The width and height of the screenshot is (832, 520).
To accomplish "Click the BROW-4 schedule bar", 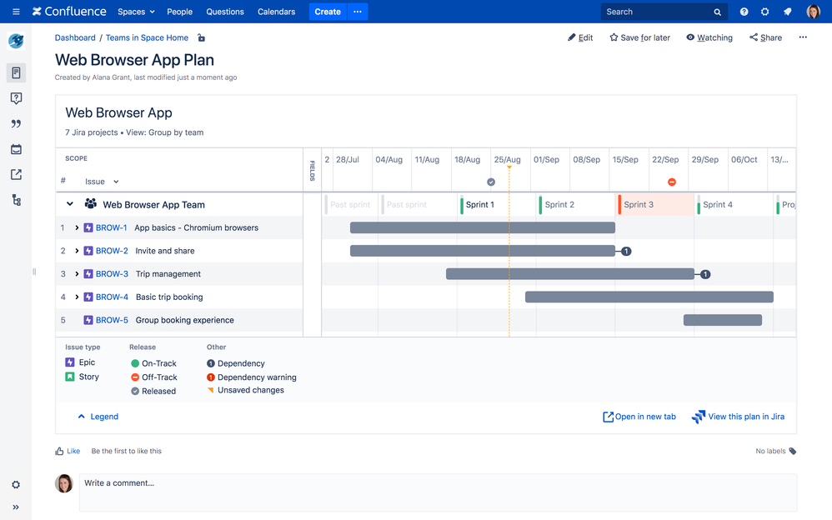I will tap(649, 297).
